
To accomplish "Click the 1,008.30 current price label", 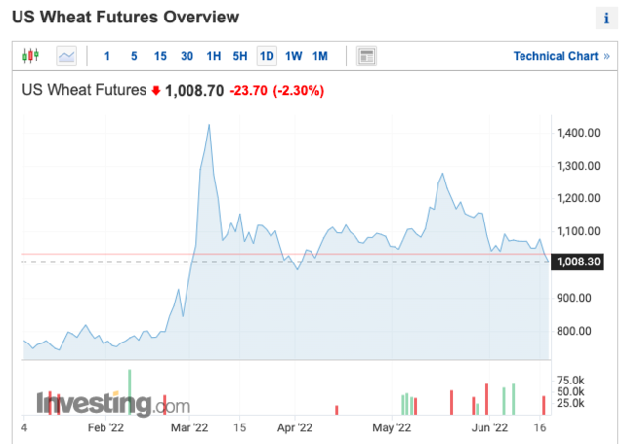I will 574,262.
